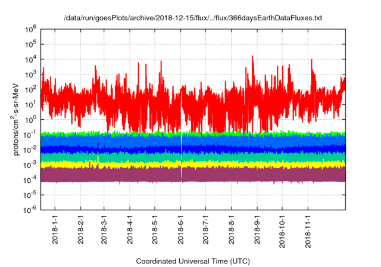This screenshot has width=381, height=267.
Task: Click the 10^4 y-axis tick label
Action: pyautogui.click(x=30, y=60)
